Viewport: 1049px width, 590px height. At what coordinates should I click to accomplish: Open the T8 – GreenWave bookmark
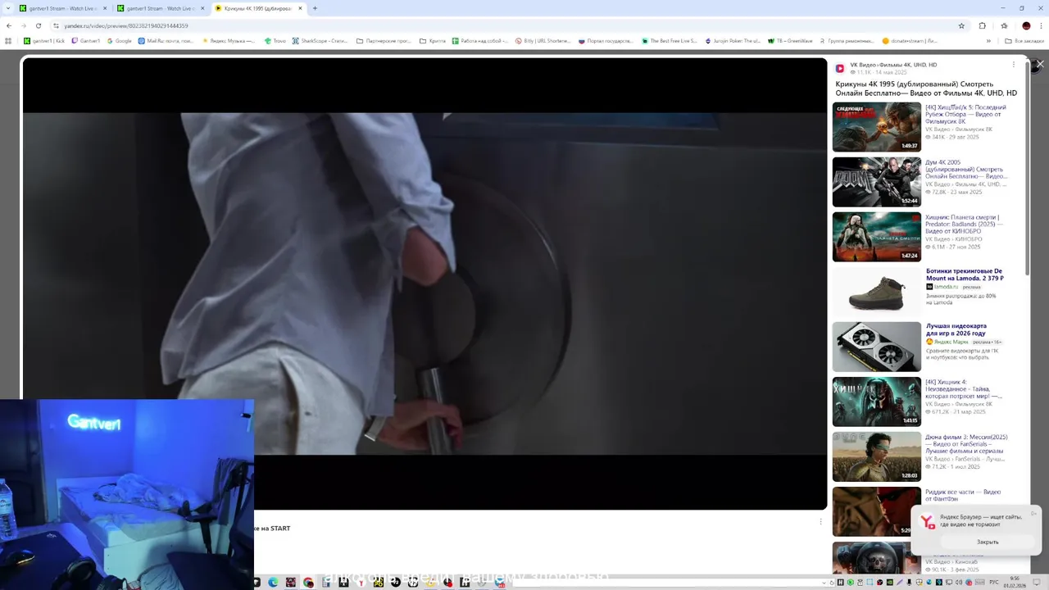(791, 40)
